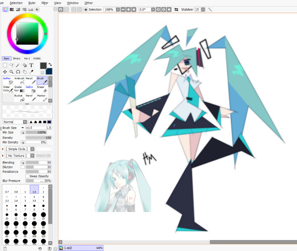Viewport: 297px width, 251px height.
Task: Select the sharpest brush edge shape
Action: pos(31,122)
